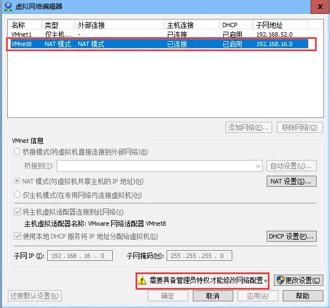Select the VMnet1 row name
Image resolution: width=330 pixels, height=308 pixels.
(22, 34)
